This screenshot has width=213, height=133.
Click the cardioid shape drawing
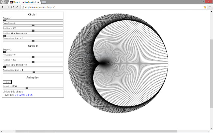tap(118, 63)
